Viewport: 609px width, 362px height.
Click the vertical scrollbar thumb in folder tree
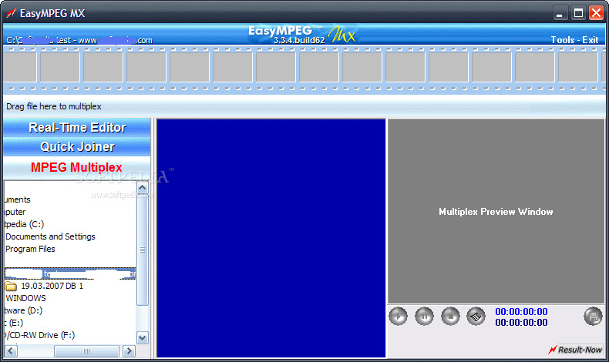[143, 250]
